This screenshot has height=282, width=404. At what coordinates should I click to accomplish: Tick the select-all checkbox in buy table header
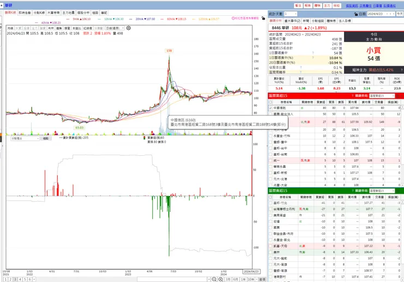pos(271,102)
